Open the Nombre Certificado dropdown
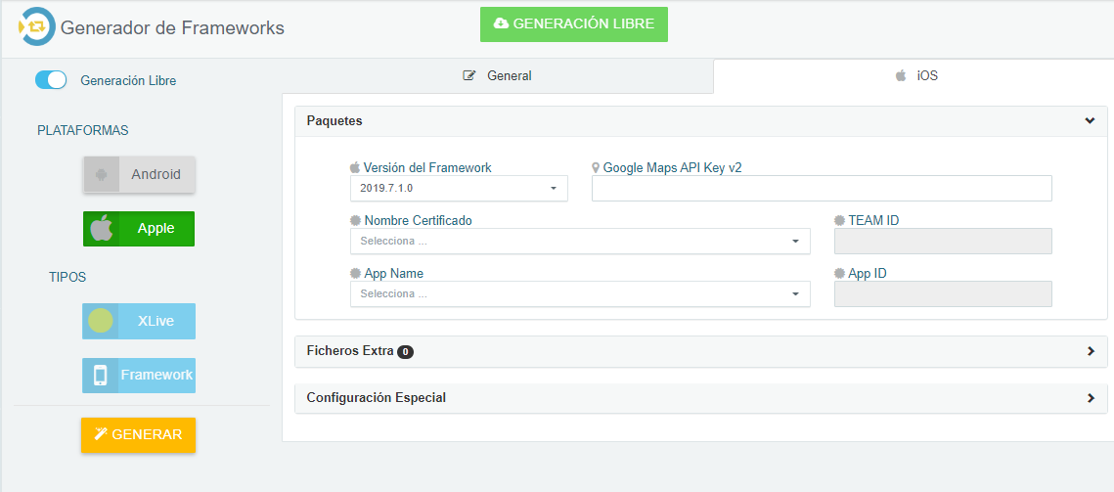1114x492 pixels. [580, 241]
